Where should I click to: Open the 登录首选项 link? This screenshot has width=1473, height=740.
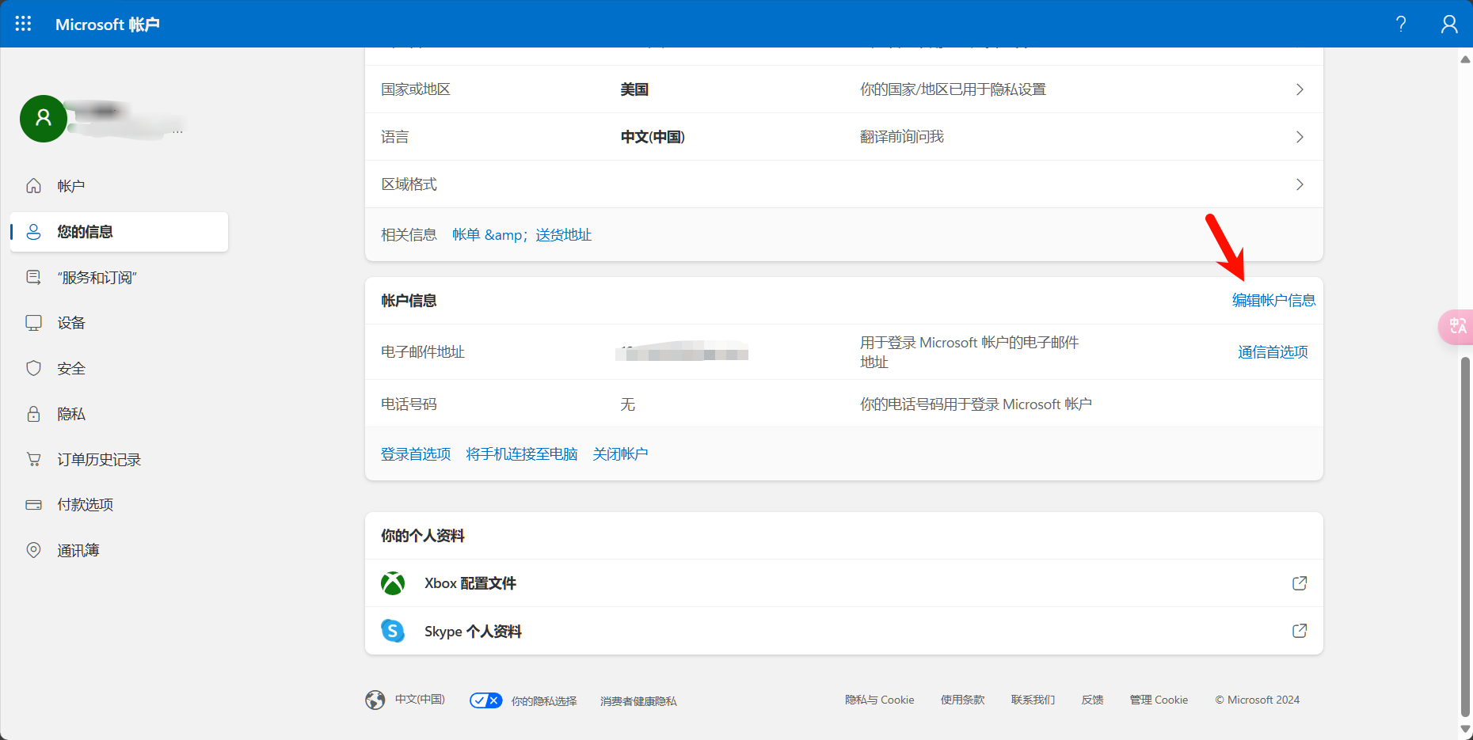tap(416, 454)
